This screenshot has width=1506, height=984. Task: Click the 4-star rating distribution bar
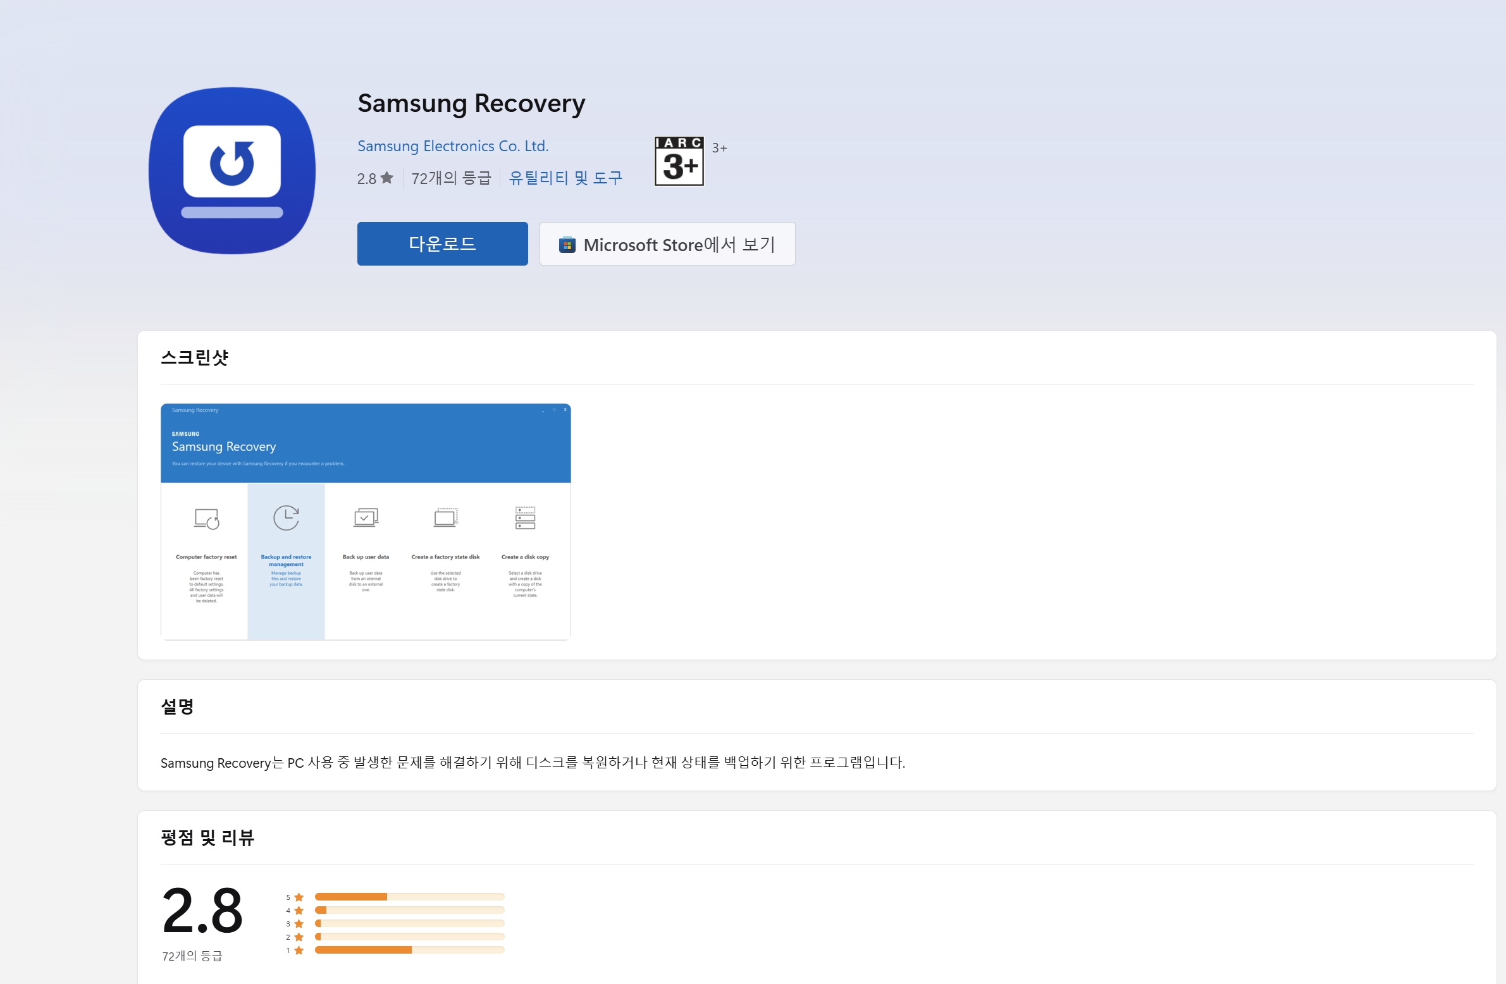tap(409, 910)
